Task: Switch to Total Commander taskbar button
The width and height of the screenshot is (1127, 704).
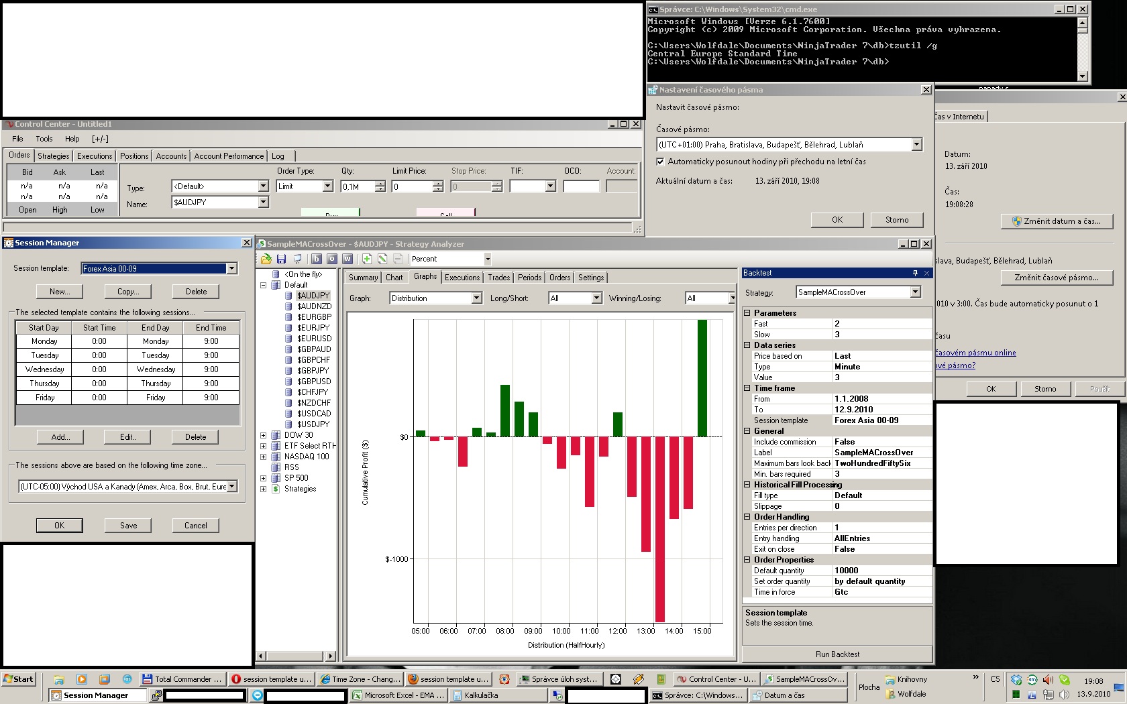Action: pyautogui.click(x=182, y=679)
